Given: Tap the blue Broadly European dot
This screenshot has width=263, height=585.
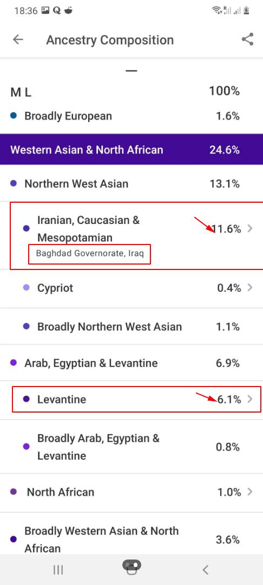Looking at the screenshot, I should [14, 116].
